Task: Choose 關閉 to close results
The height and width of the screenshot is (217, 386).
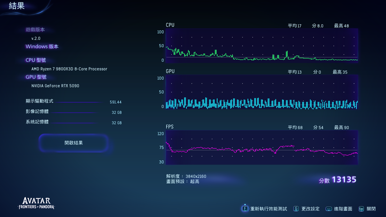Action: pos(371,209)
